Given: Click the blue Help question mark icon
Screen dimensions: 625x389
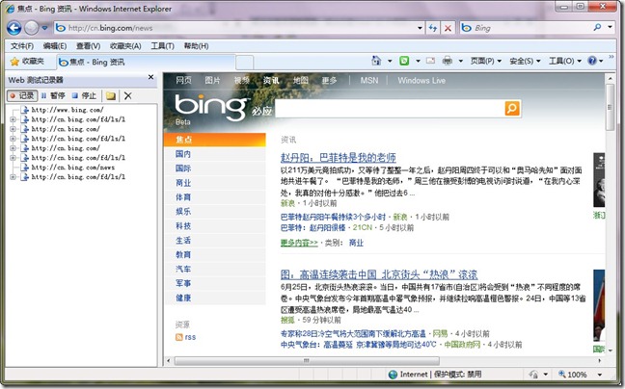Looking at the screenshot, I should [592, 61].
